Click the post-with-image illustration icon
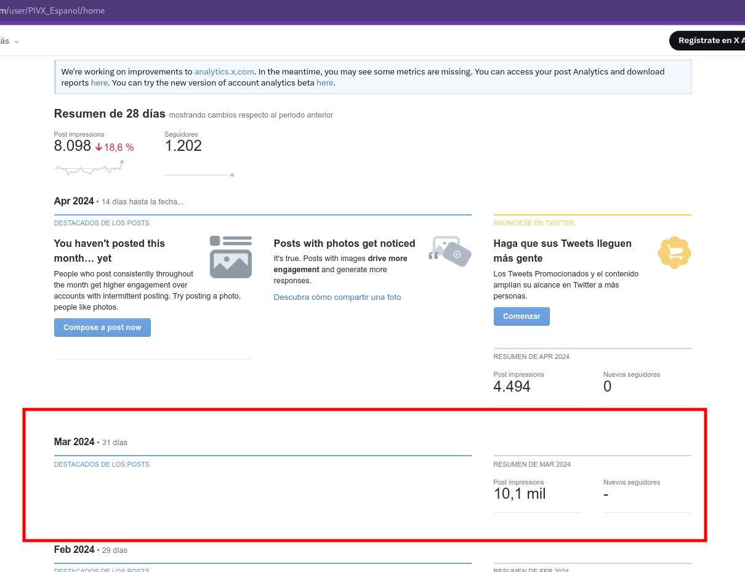Screen dimensions: 745x572 (x=231, y=257)
